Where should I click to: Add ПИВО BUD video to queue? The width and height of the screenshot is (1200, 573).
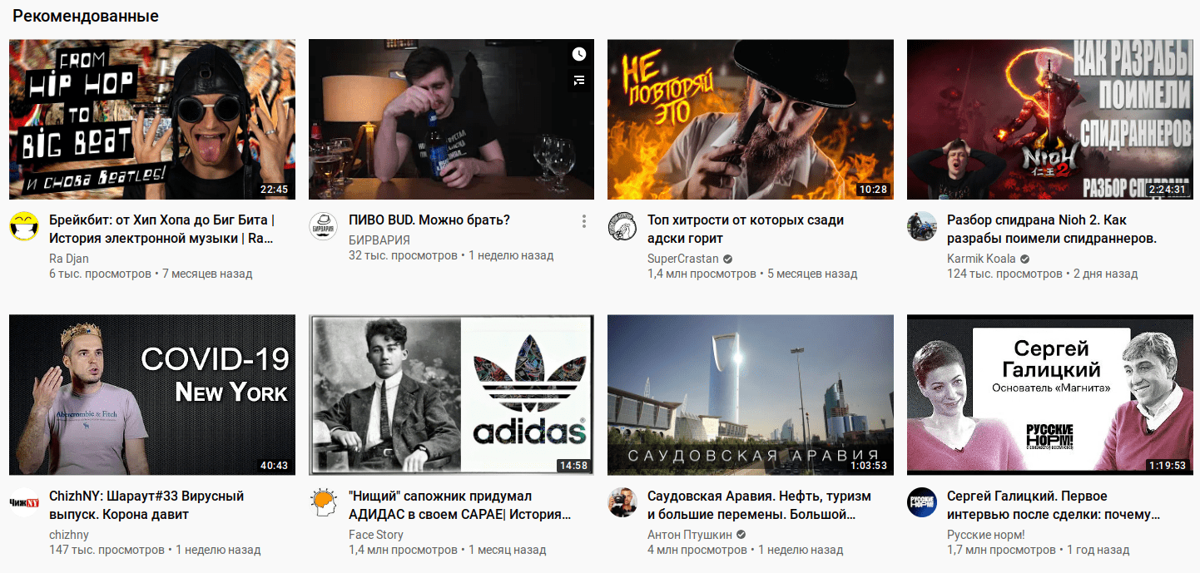(579, 80)
